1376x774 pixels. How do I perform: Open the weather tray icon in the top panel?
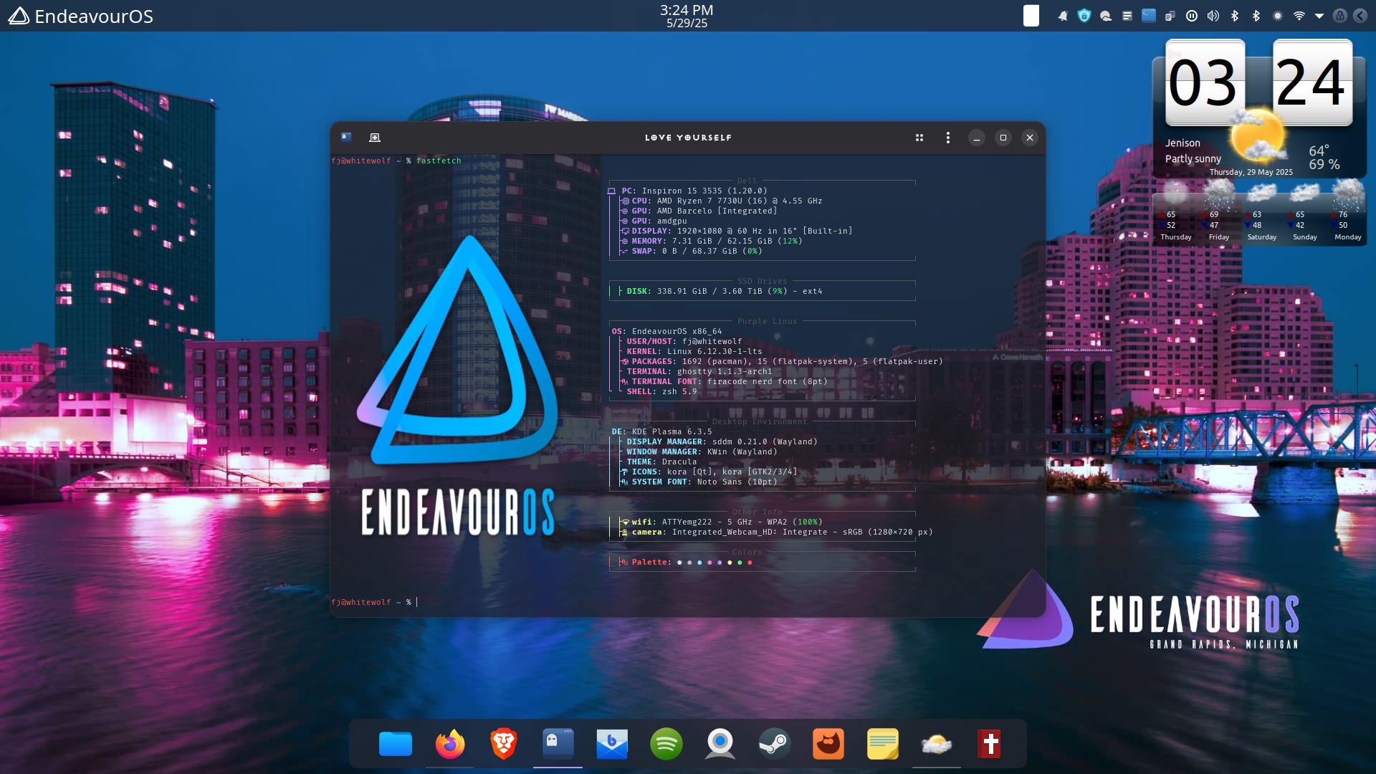pyautogui.click(x=1106, y=16)
